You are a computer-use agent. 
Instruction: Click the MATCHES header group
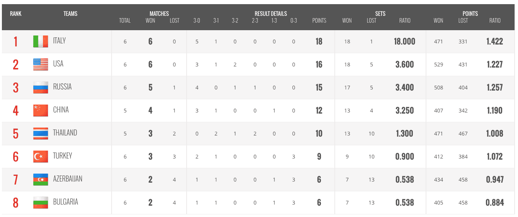coord(159,14)
